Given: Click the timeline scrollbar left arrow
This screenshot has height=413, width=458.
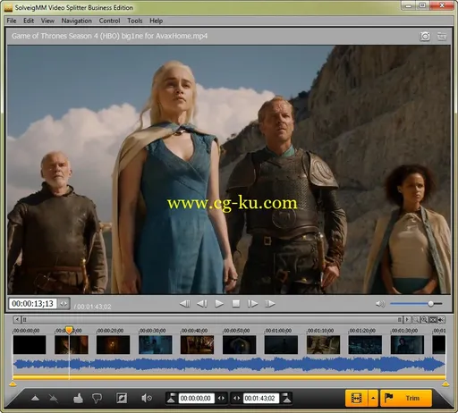Looking at the screenshot, I should point(17,320).
